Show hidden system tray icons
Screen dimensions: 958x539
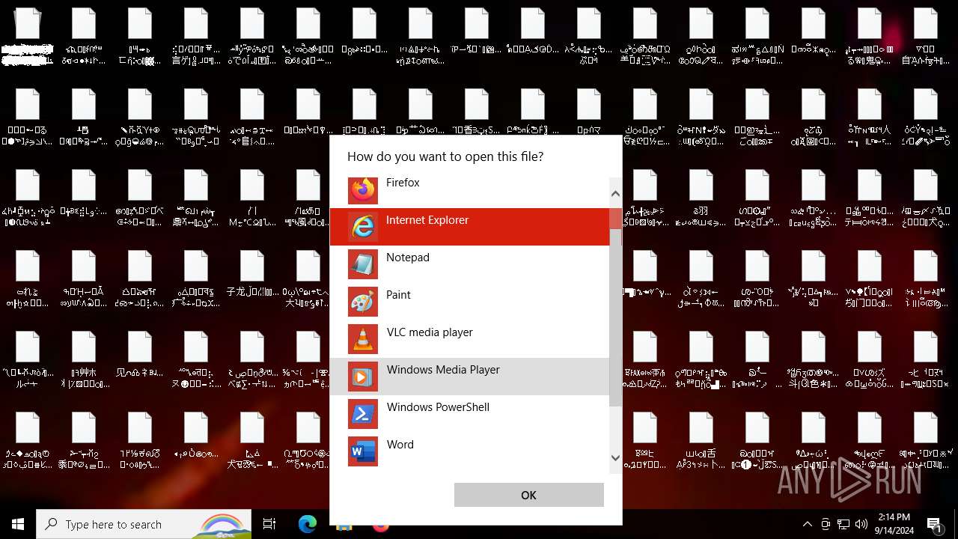[x=807, y=524]
